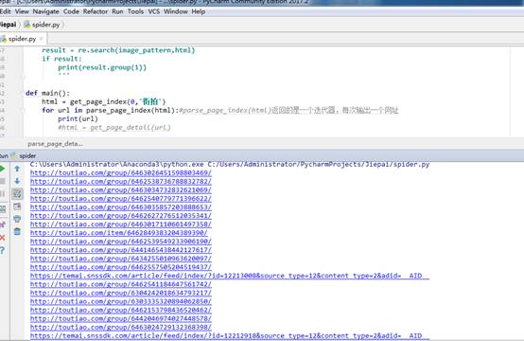Close the spider.py editor tab
The width and height of the screenshot is (524, 341).
point(42,39)
